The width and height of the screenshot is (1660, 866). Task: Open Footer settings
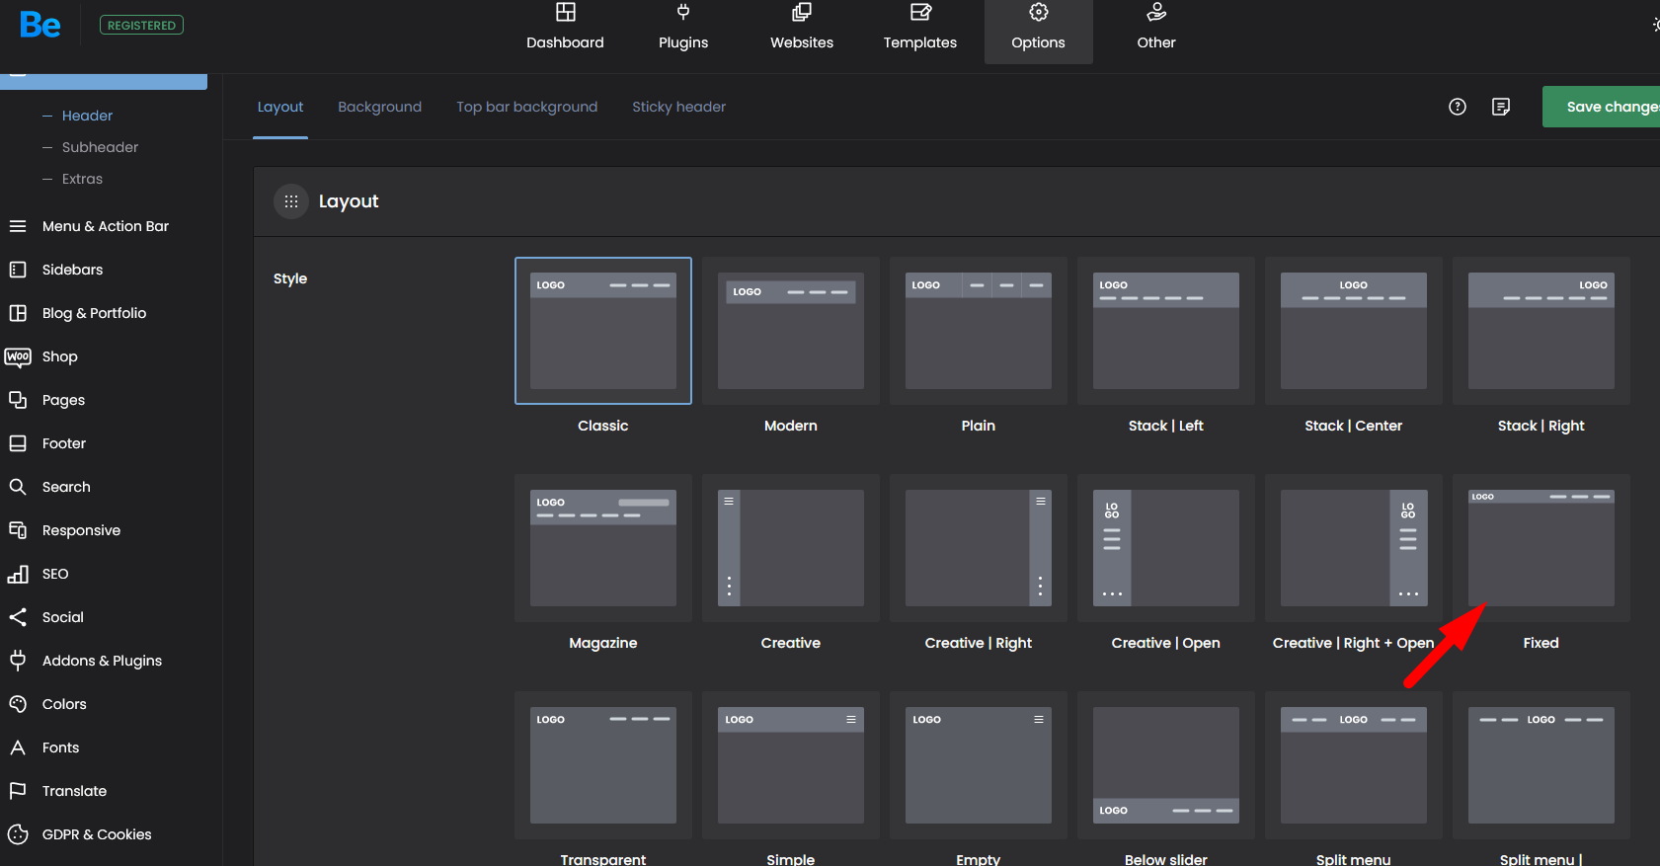(x=64, y=443)
